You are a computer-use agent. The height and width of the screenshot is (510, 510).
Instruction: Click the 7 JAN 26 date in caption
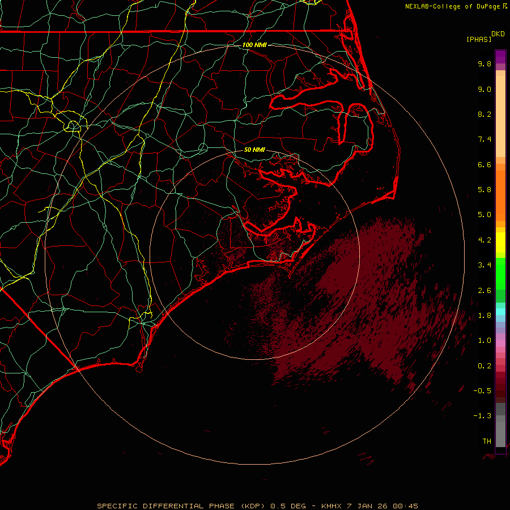tap(368, 506)
